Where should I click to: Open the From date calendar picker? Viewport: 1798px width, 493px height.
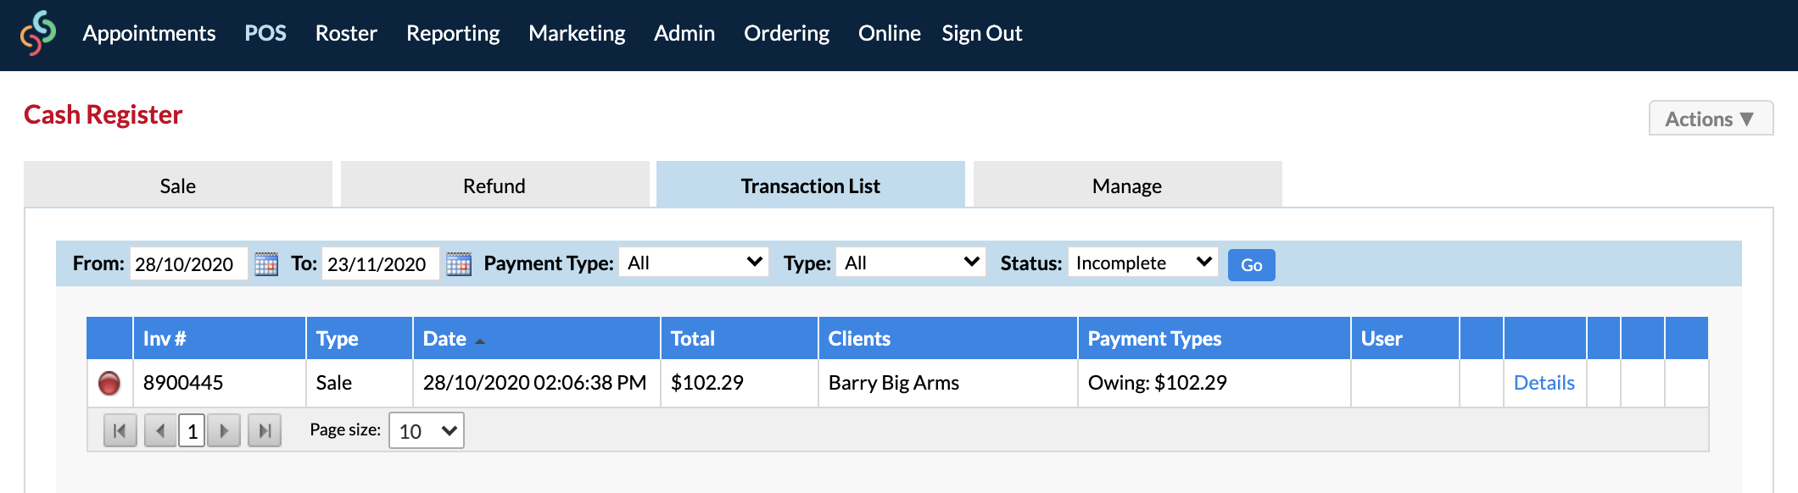tap(266, 263)
